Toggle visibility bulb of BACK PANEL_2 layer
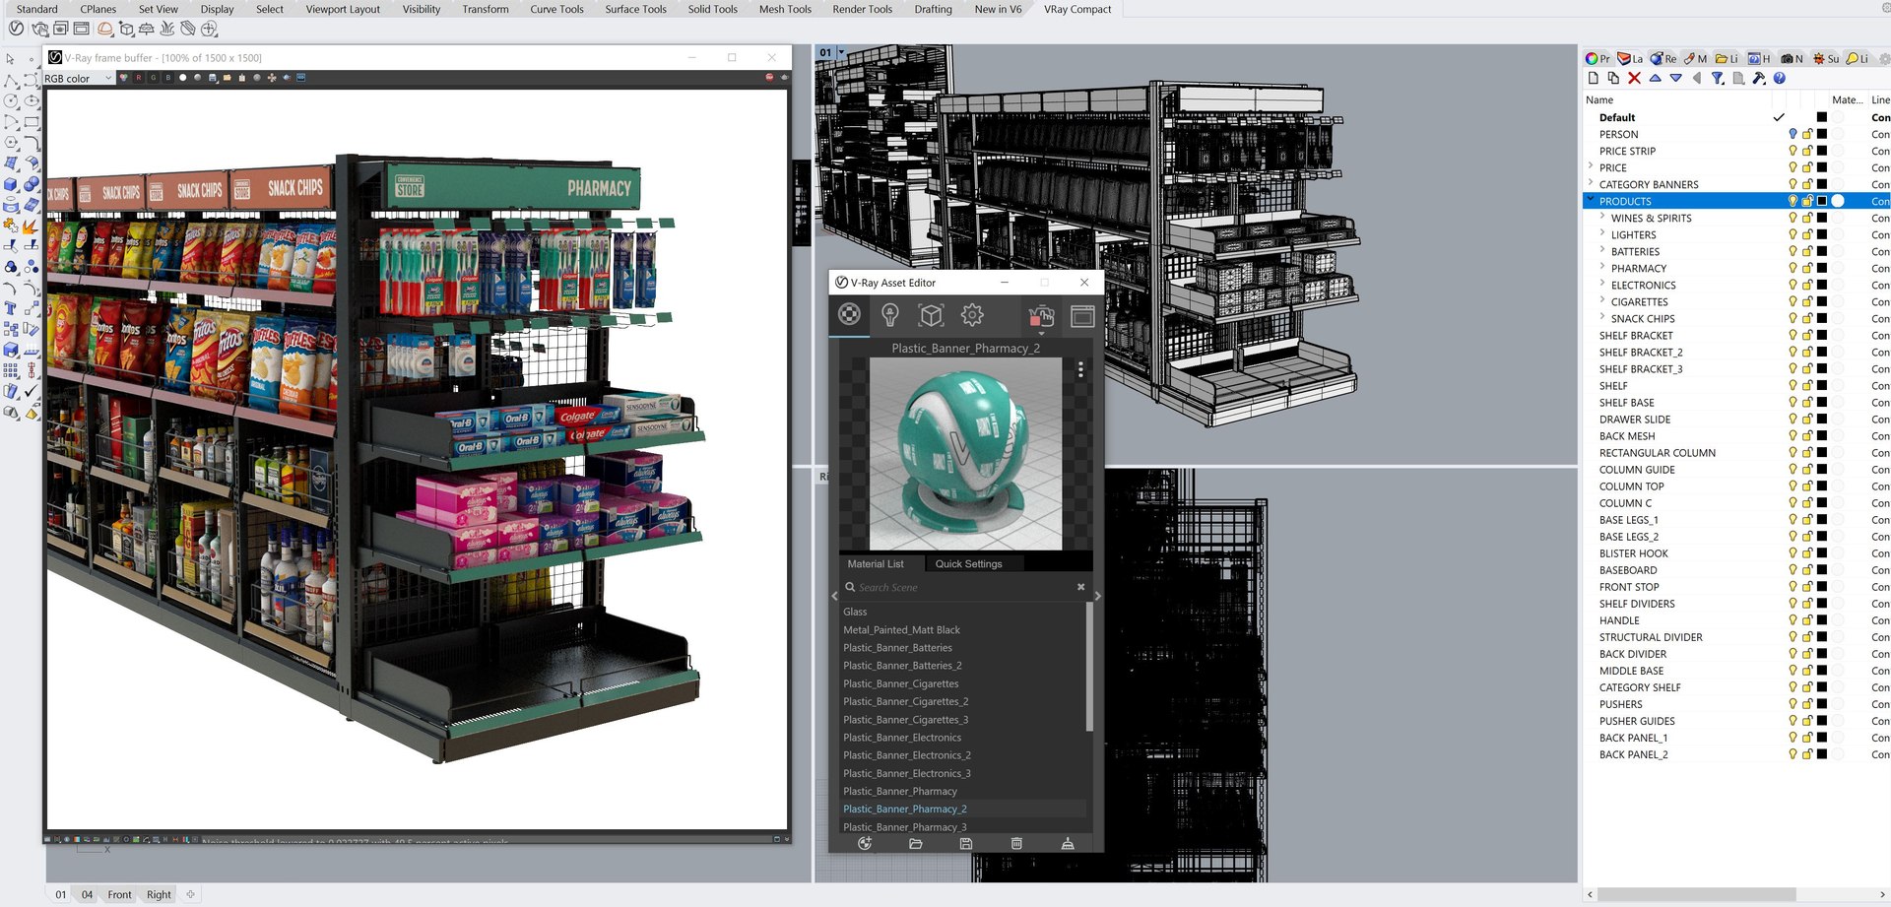1891x907 pixels. (x=1793, y=753)
